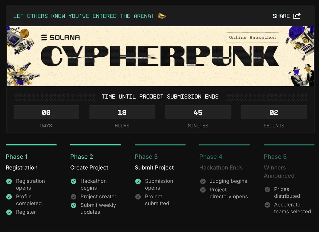319x232 pixels.
Task: Click the 'Submission opens' text
Action: [x=159, y=184]
